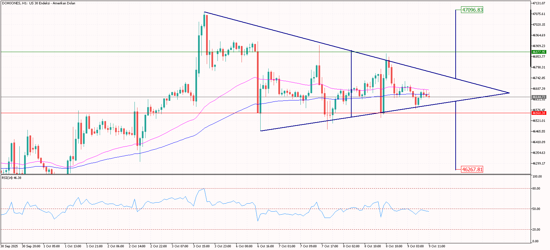Viewport: 550px width, 250px height.
Task: Click the 9 Oct 11:00 time label
Action: [437, 246]
